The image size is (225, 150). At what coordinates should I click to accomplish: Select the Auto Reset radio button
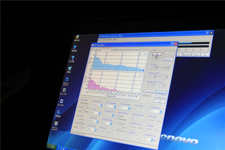point(117,123)
